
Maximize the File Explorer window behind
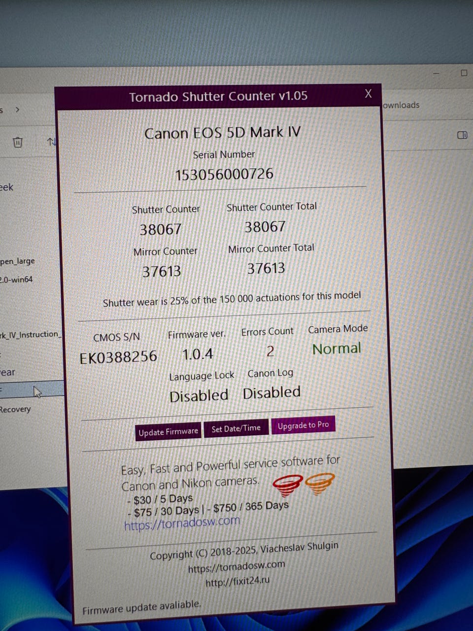coord(464,73)
